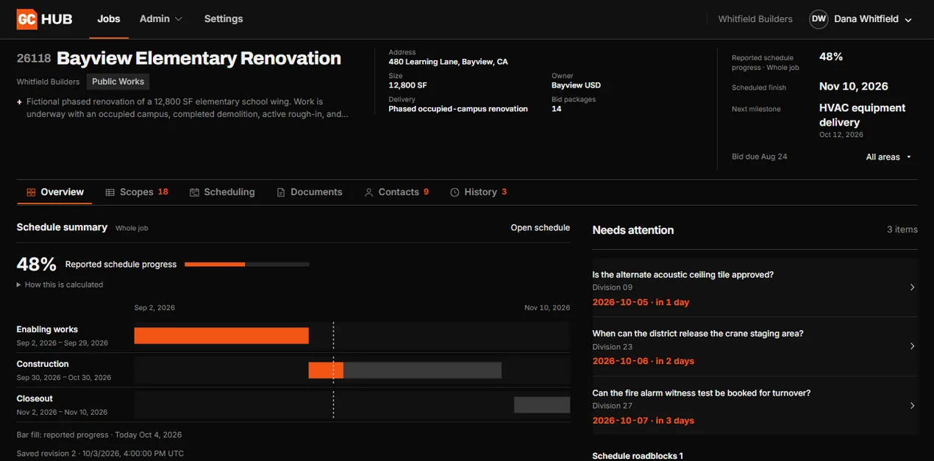
Task: Click the Enabling works row label
Action: click(x=47, y=329)
